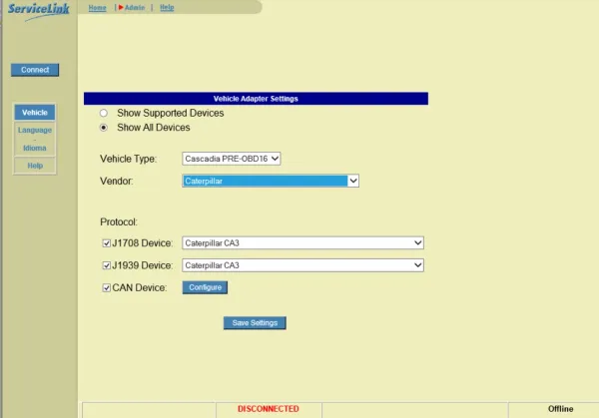Choose the Show All Devices radio button

click(105, 128)
